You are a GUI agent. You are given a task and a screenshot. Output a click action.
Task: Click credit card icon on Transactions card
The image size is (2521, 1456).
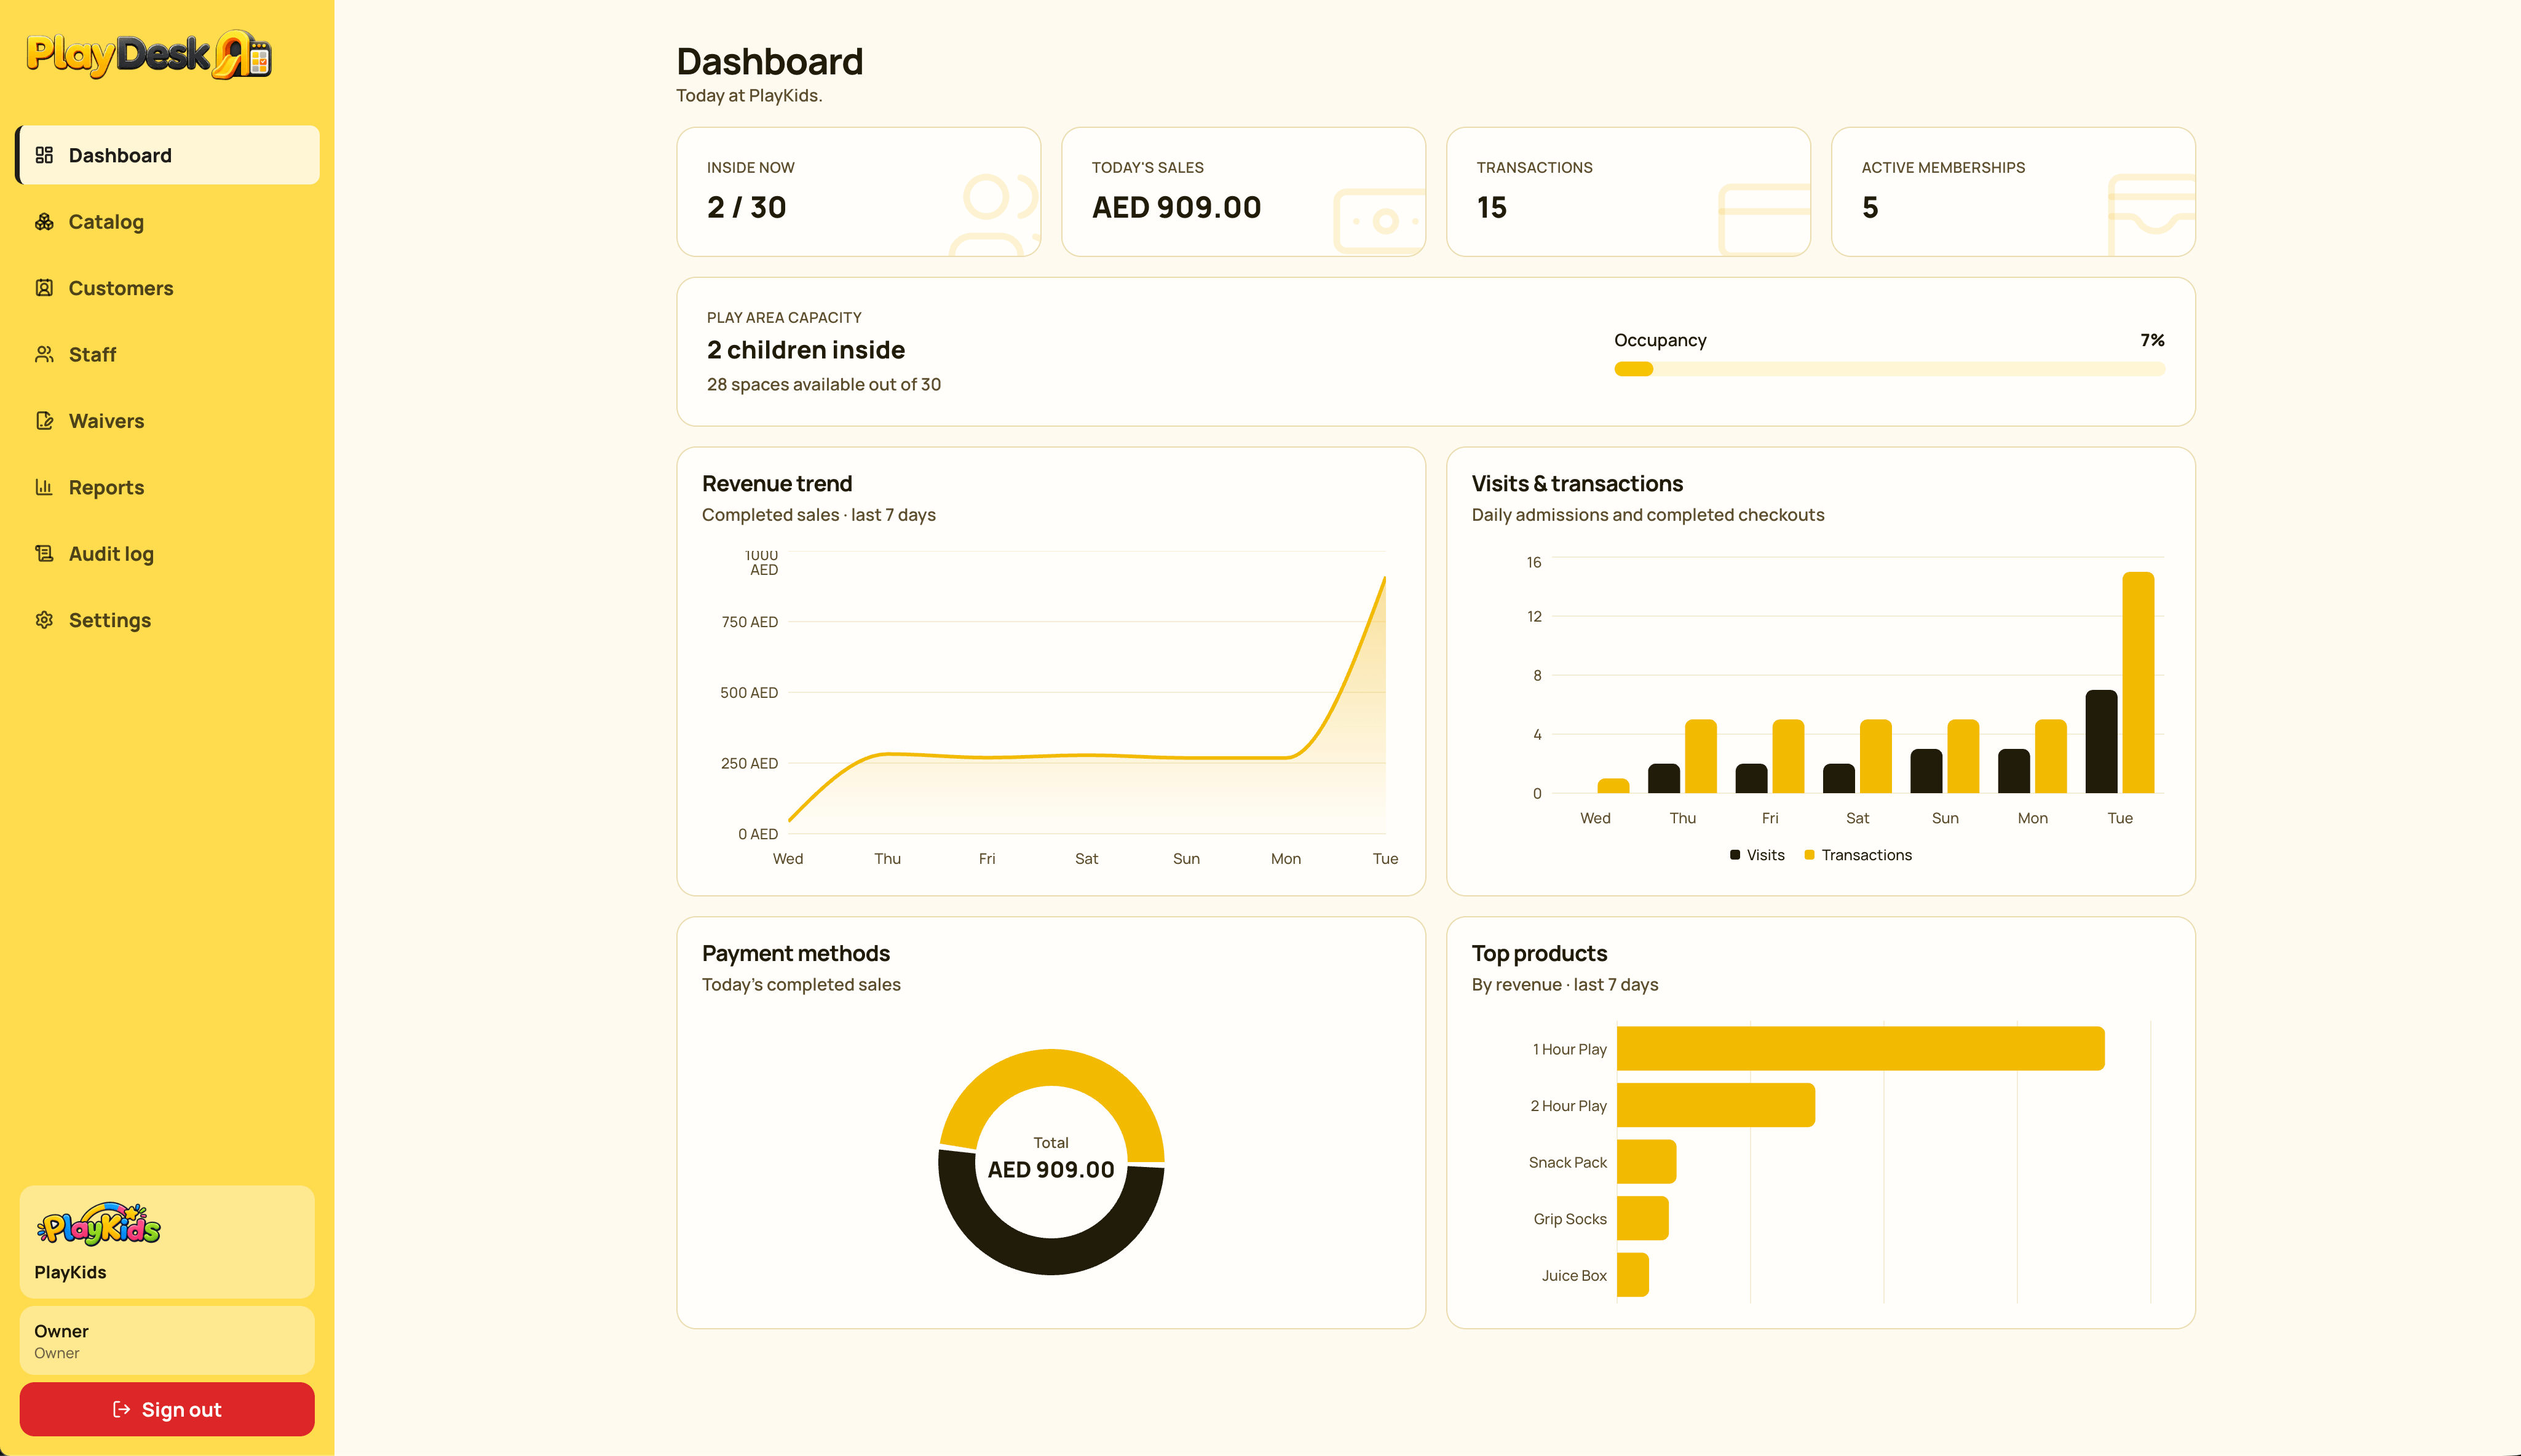1764,220
